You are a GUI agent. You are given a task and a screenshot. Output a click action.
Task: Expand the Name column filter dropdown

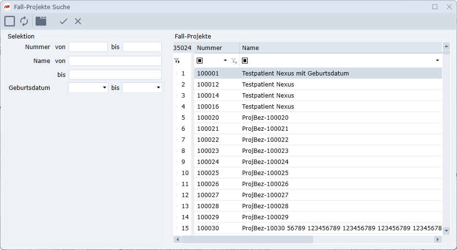pyautogui.click(x=437, y=61)
